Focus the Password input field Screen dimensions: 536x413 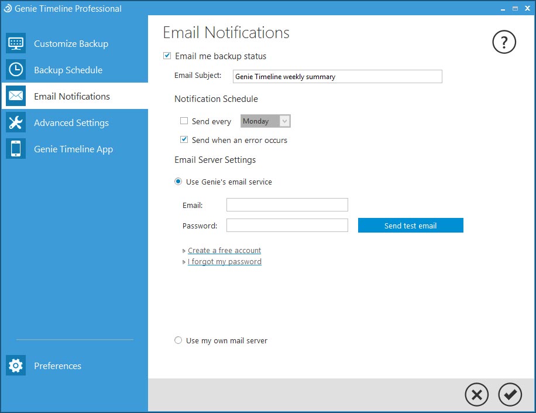(287, 225)
